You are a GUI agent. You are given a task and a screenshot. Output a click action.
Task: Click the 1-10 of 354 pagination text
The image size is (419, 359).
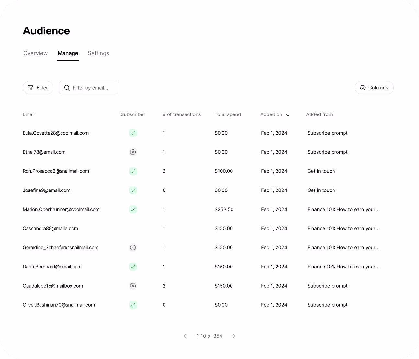point(209,336)
